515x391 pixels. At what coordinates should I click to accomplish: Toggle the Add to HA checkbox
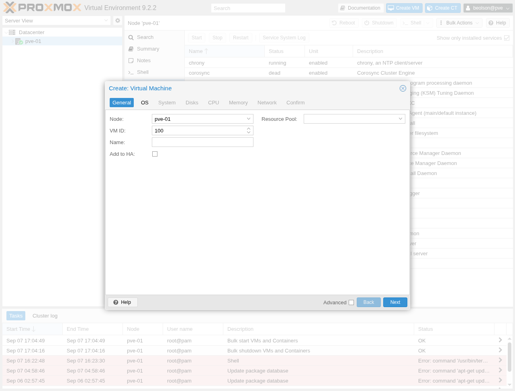point(155,154)
